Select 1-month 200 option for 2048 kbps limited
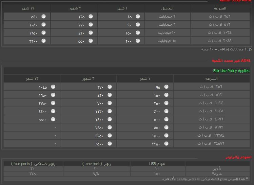 138,41
